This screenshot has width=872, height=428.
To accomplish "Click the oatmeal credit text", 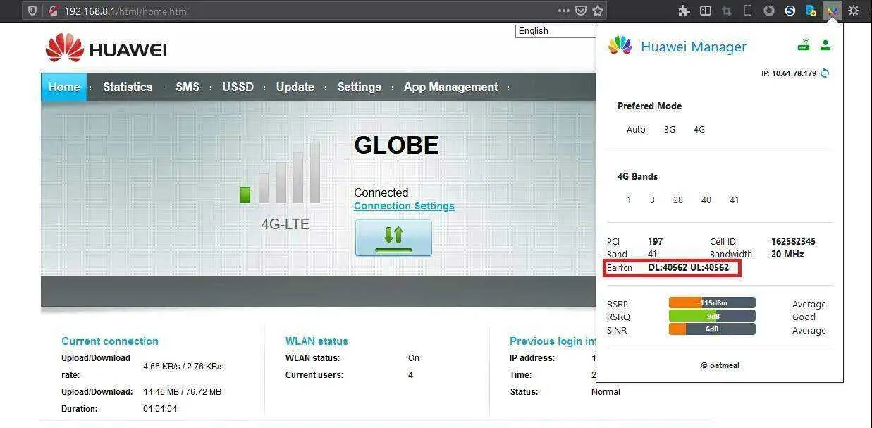I will (x=720, y=365).
